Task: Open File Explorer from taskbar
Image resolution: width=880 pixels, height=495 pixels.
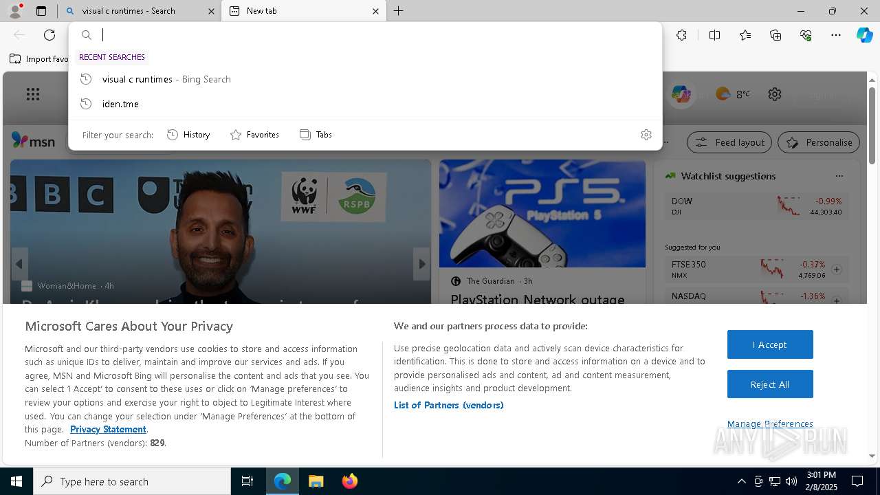Action: 316,481
